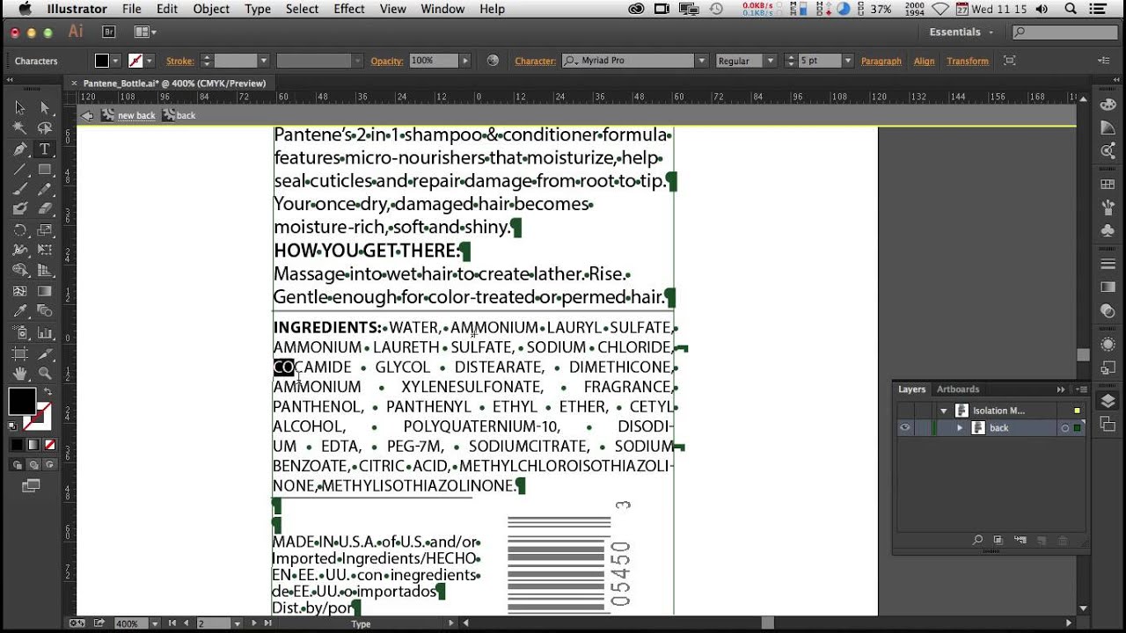The image size is (1126, 633).
Task: Open the Align panel link
Action: pos(924,61)
